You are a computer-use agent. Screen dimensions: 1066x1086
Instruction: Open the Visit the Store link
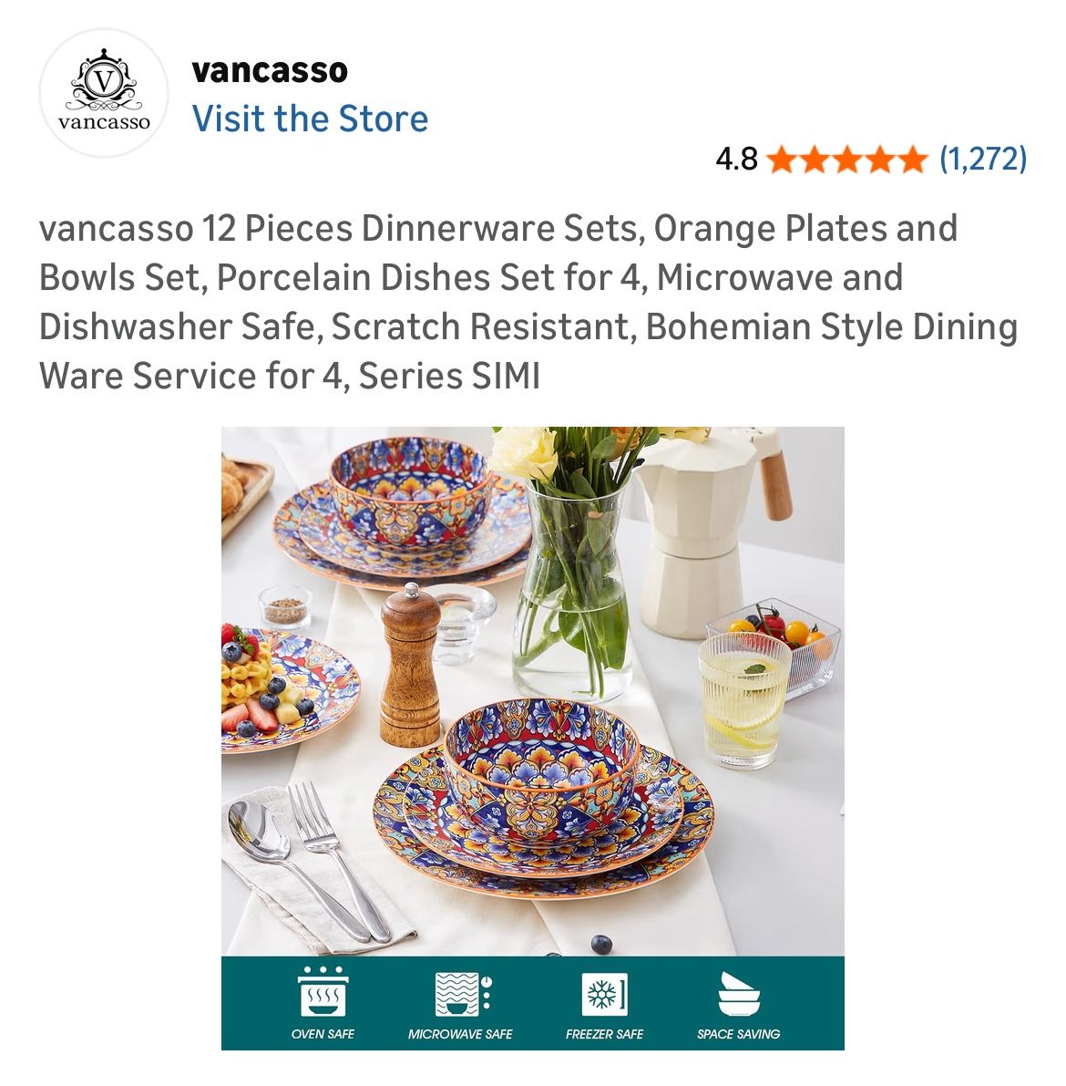310,119
